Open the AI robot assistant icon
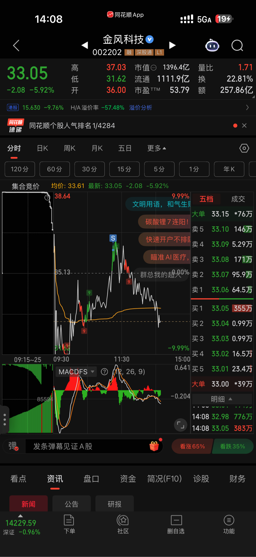Screen dimensions: 256x557 pos(212,45)
